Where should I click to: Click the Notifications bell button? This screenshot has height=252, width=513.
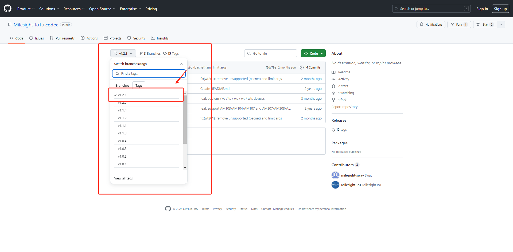point(431,25)
